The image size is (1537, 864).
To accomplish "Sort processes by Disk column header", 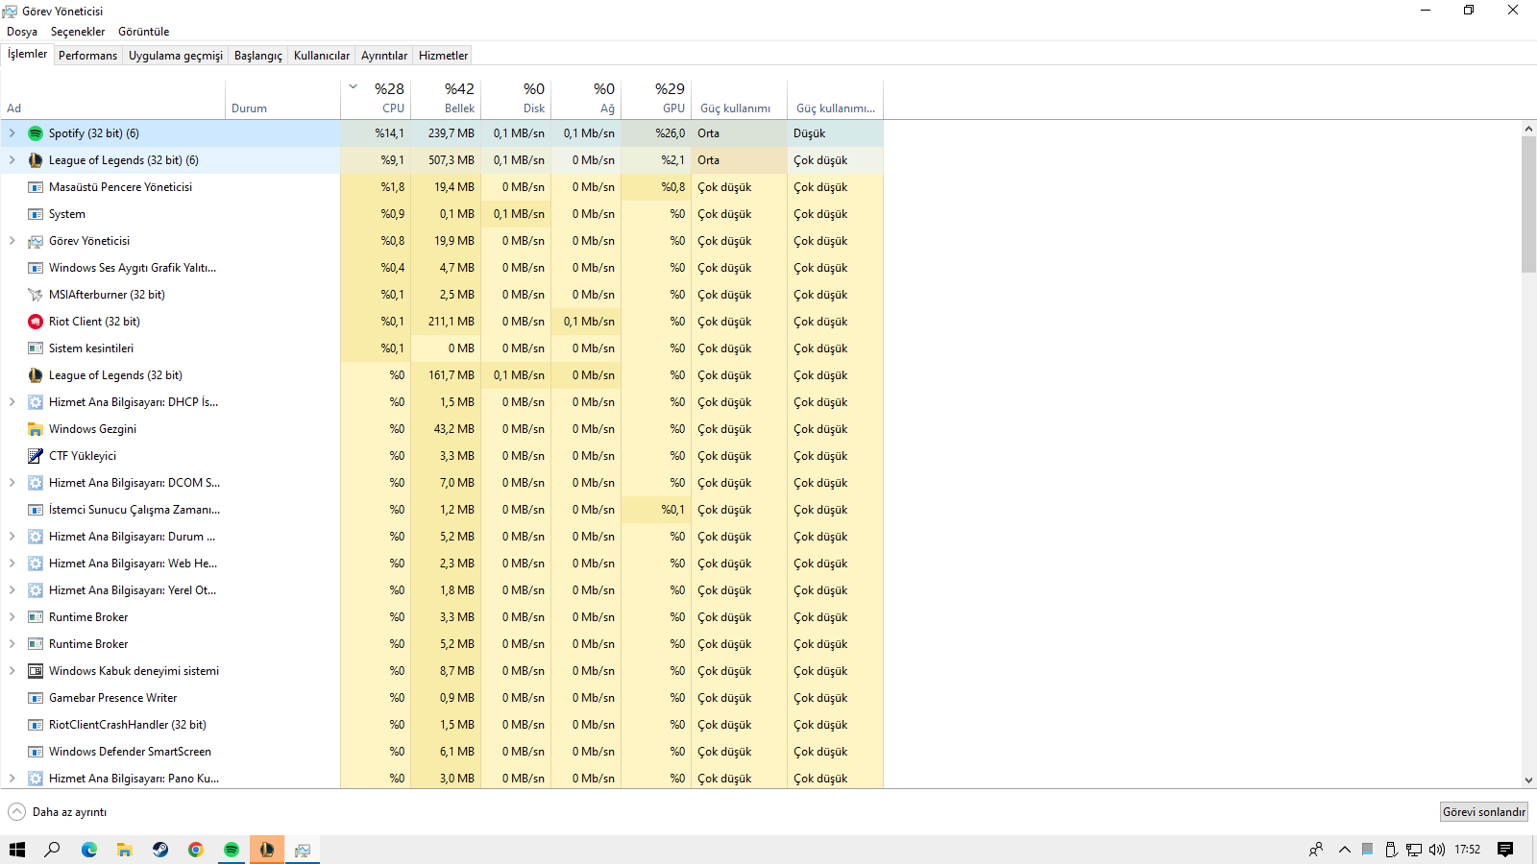I will pyautogui.click(x=516, y=99).
